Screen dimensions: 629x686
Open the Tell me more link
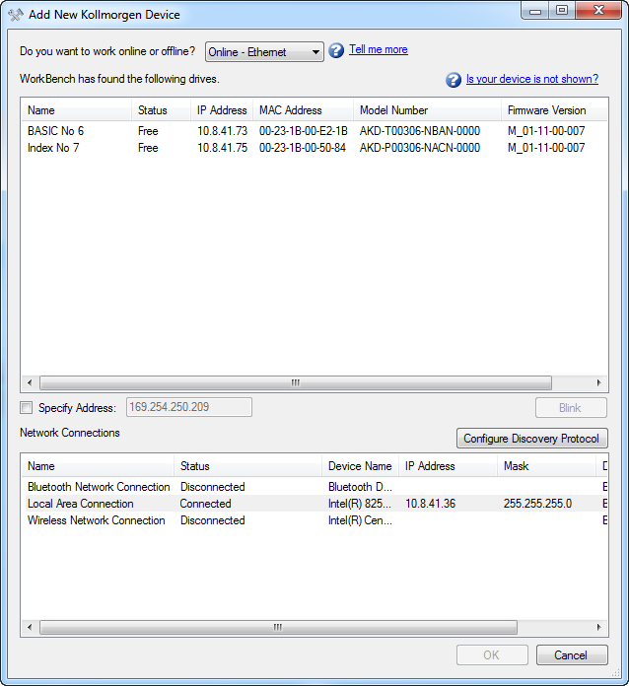click(x=379, y=49)
